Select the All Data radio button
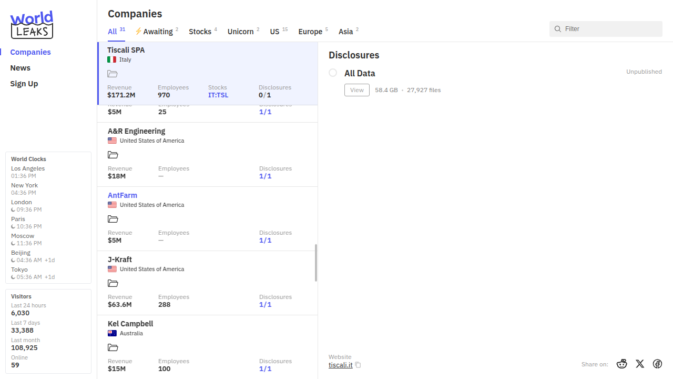This screenshot has width=673, height=379. point(333,73)
